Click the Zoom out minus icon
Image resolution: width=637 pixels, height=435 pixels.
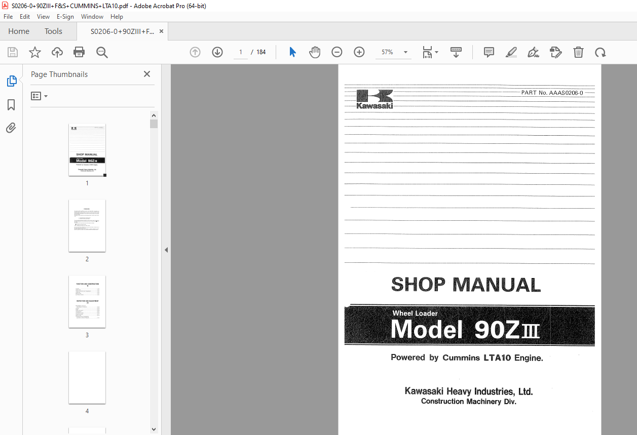pos(337,52)
